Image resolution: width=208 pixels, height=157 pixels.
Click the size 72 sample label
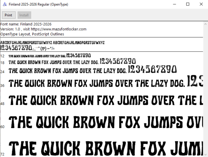(x=2, y=154)
